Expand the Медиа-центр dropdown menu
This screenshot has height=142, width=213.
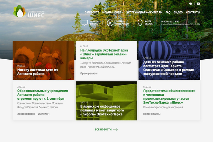click(x=113, y=12)
